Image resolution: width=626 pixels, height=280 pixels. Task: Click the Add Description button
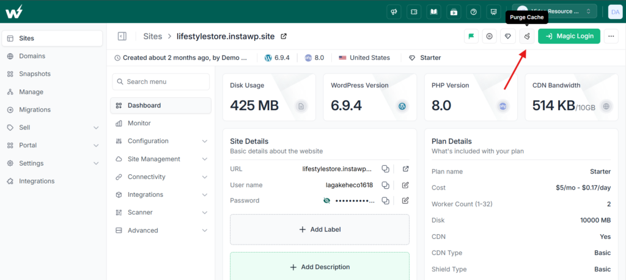pyautogui.click(x=320, y=267)
